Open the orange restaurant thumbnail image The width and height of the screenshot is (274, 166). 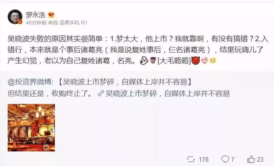[31, 128]
